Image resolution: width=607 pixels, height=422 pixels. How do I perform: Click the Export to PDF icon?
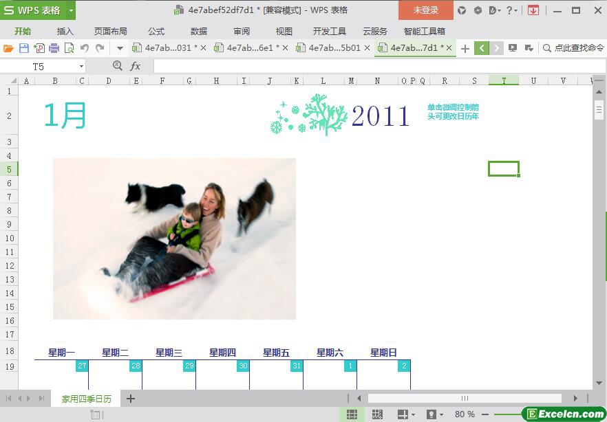[x=39, y=48]
